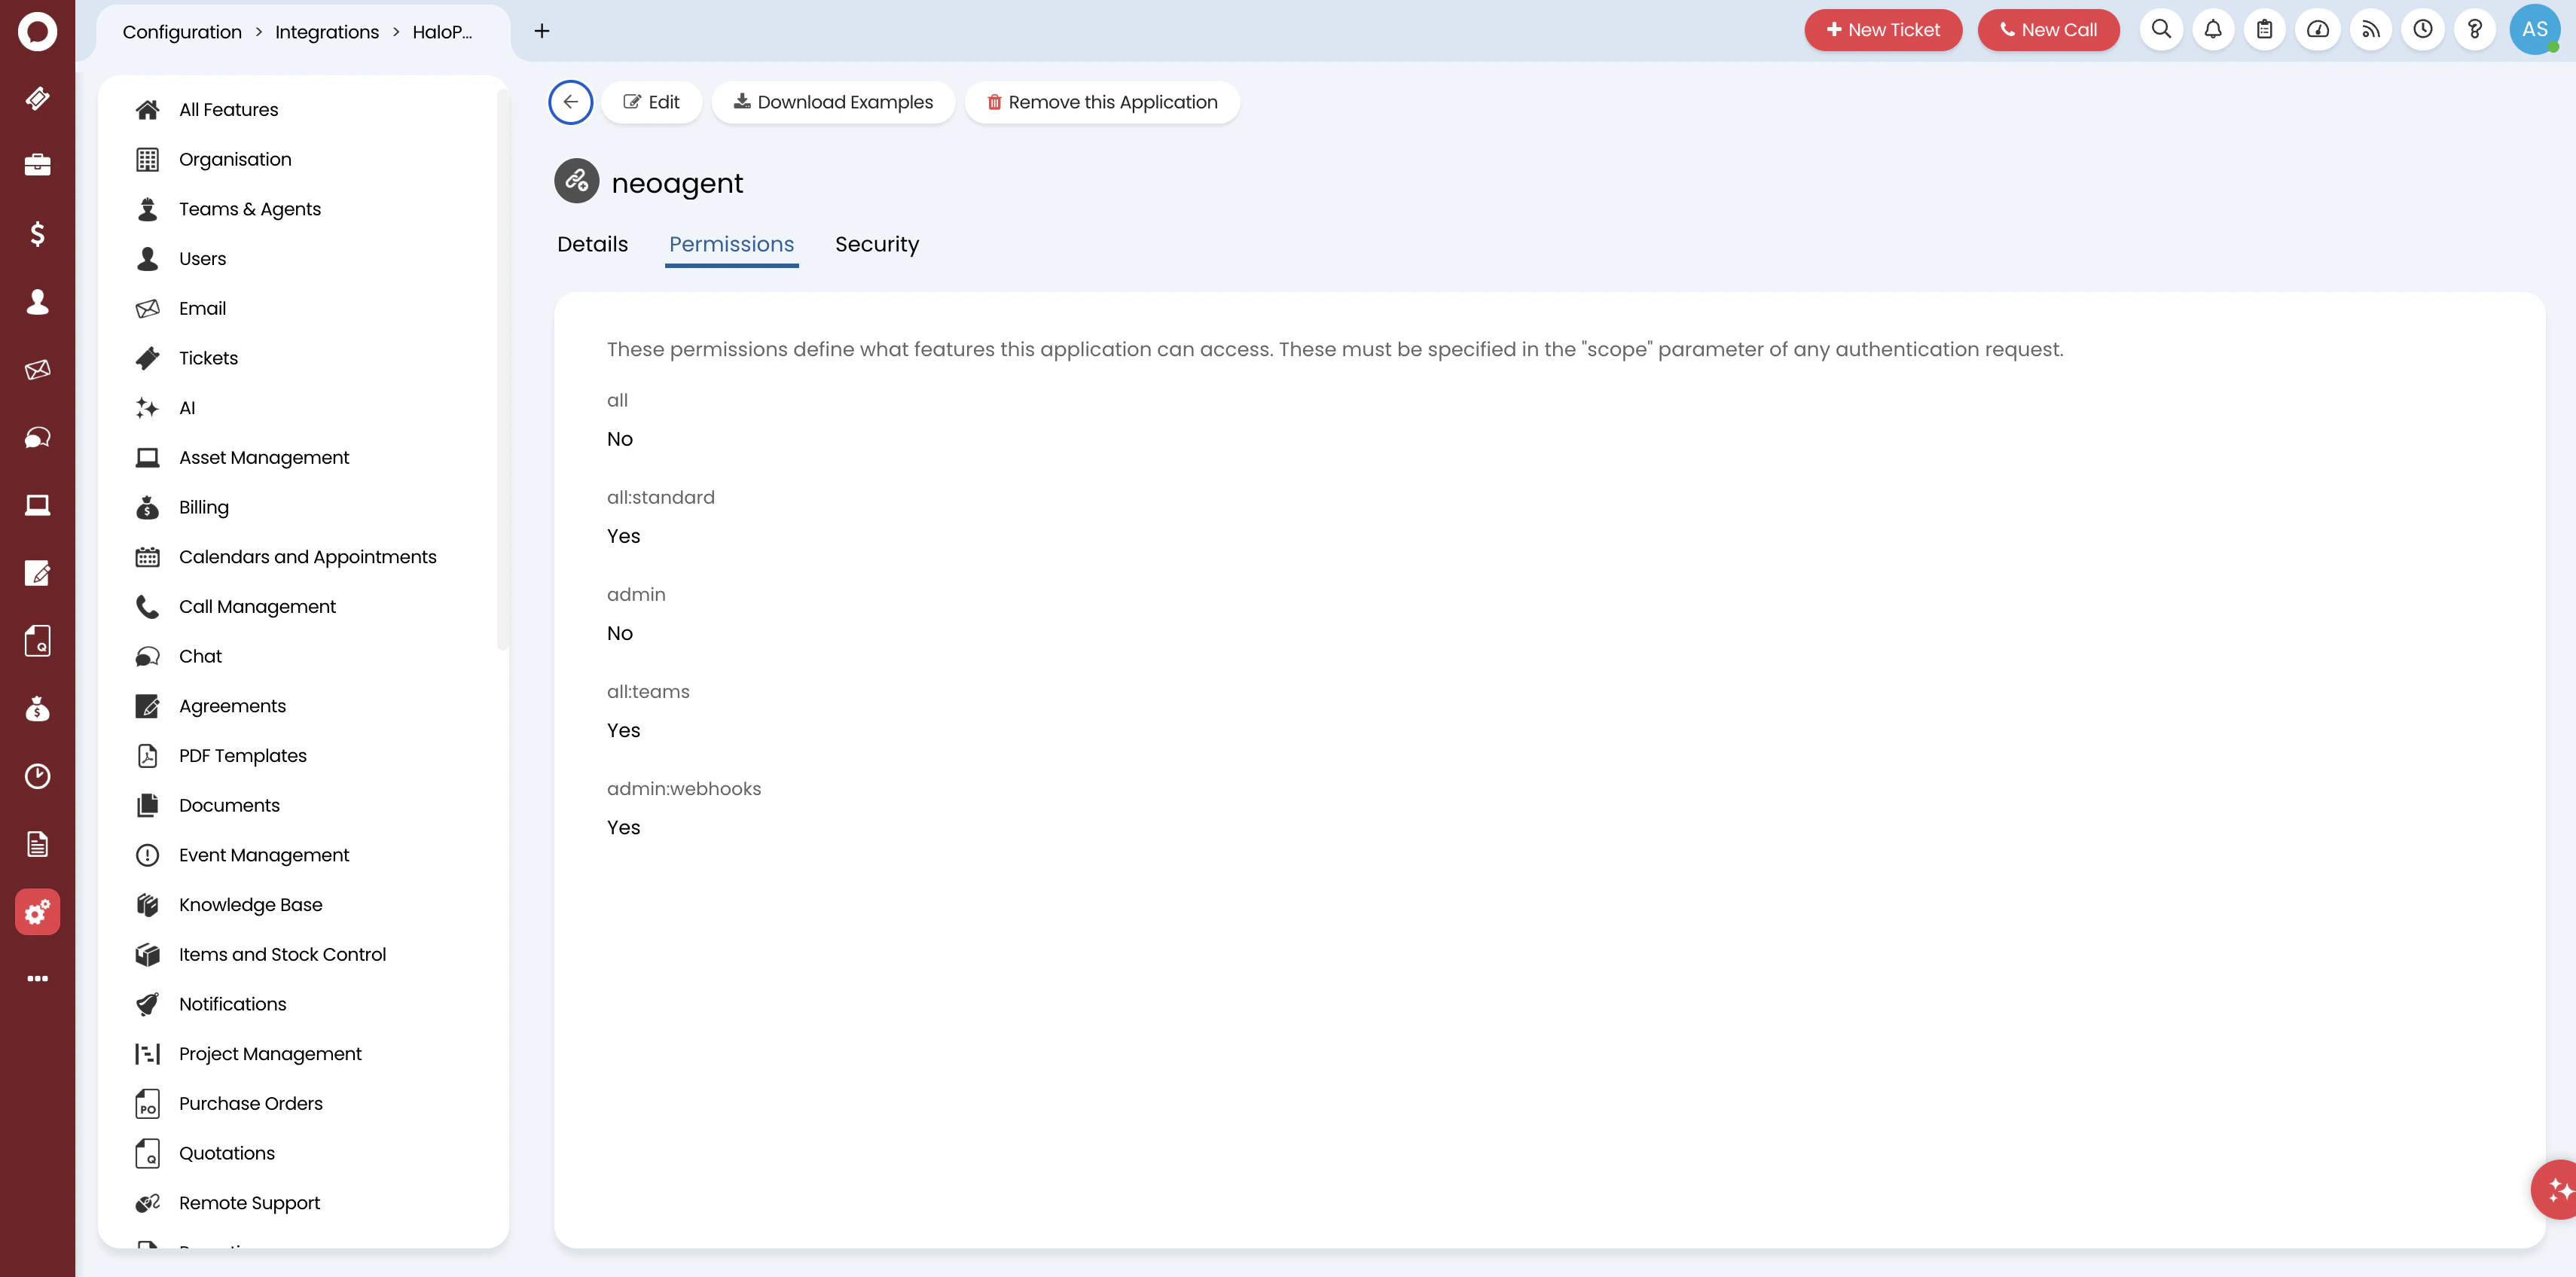Open the Email module icon in left rail
The width and height of the screenshot is (2576, 1277).
(x=37, y=369)
